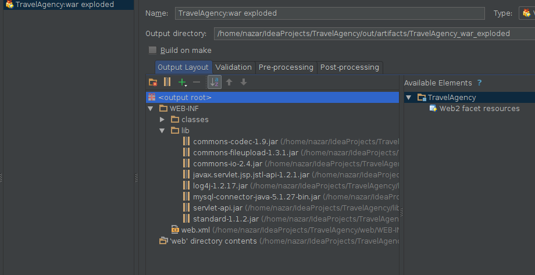Screen dimensions: 535x275
Task: Click the 'web' directory contents folder icon
Action: pos(163,241)
